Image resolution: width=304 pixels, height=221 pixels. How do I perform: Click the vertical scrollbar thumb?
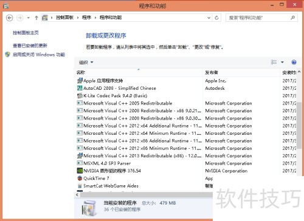point(299,125)
